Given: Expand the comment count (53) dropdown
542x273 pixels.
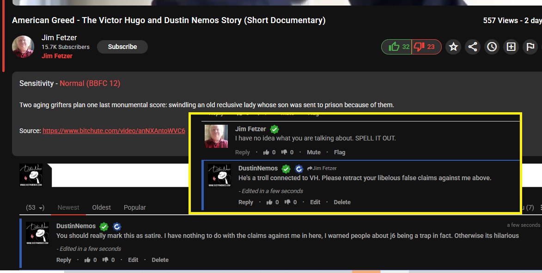Looking at the screenshot, I should pos(35,208).
